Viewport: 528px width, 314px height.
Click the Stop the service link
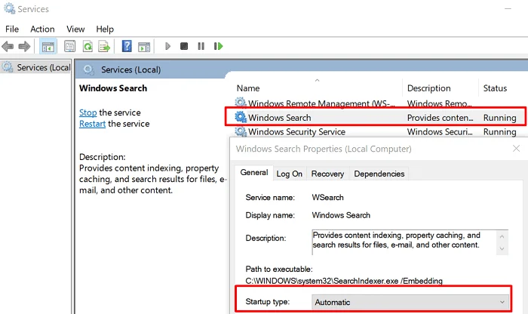tap(88, 112)
